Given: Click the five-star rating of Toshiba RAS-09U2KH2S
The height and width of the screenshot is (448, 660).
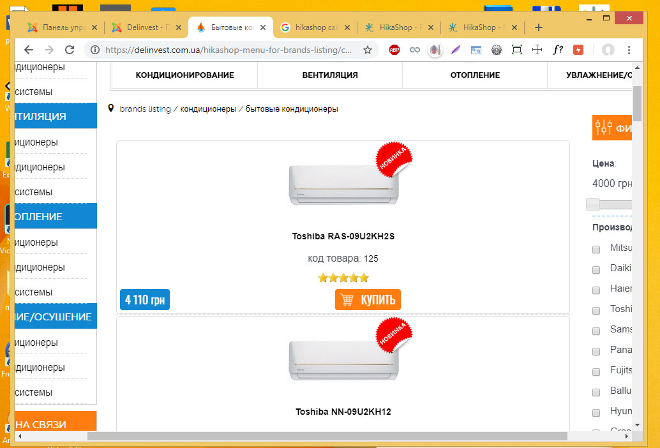Looking at the screenshot, I should [x=343, y=278].
